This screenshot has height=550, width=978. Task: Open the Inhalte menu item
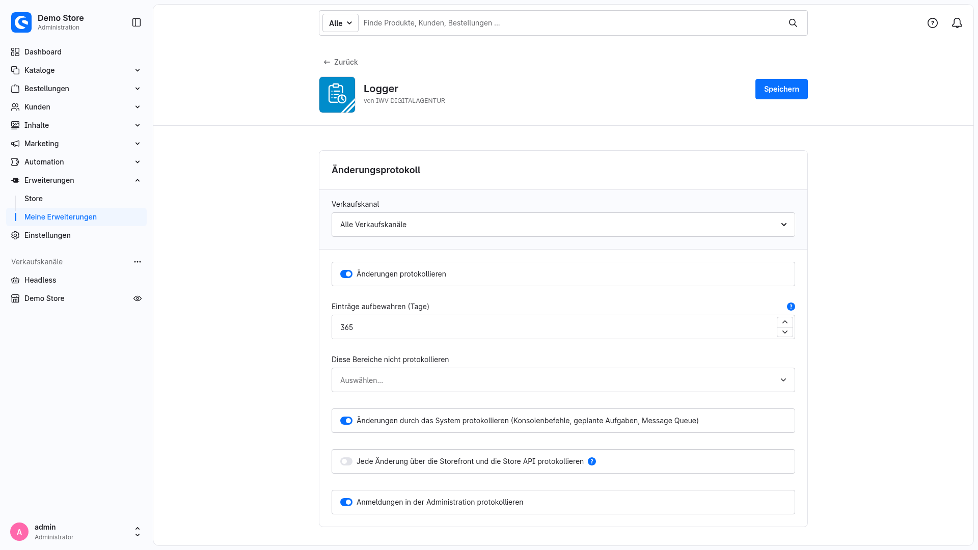(x=76, y=125)
